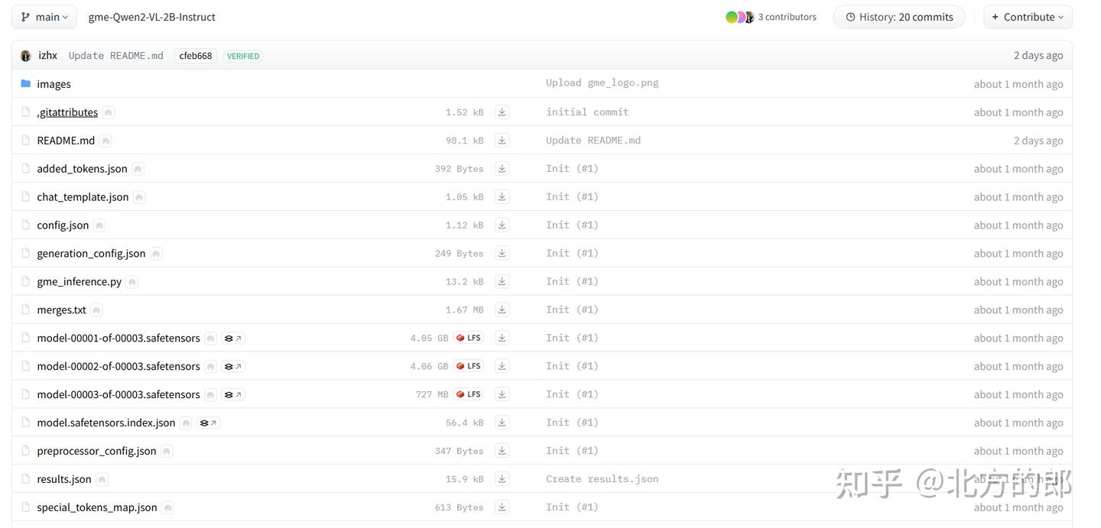Open model-00001-of-00003.safetensors file name
This screenshot has width=1101, height=528.
119,338
